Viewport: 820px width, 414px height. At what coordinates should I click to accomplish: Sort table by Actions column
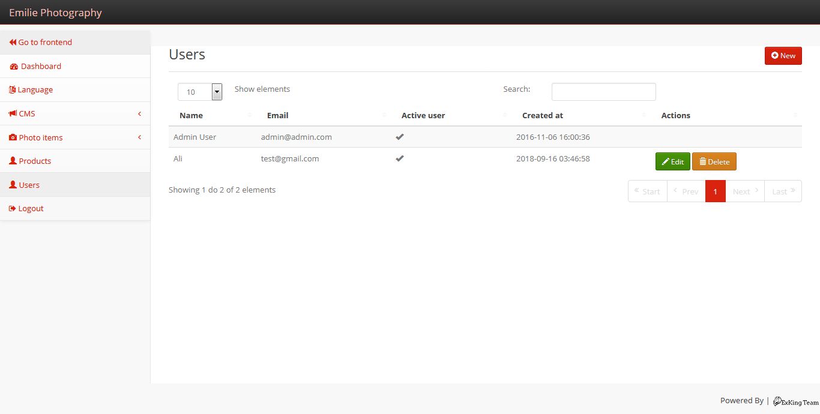click(726, 115)
